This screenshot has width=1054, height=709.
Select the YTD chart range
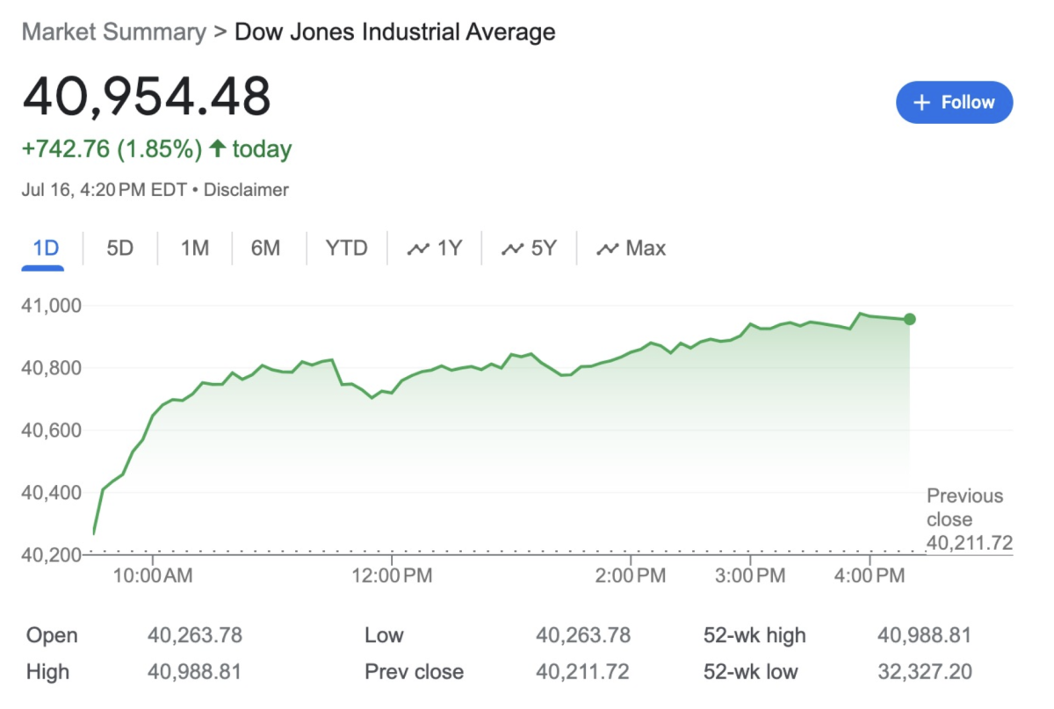click(x=346, y=248)
